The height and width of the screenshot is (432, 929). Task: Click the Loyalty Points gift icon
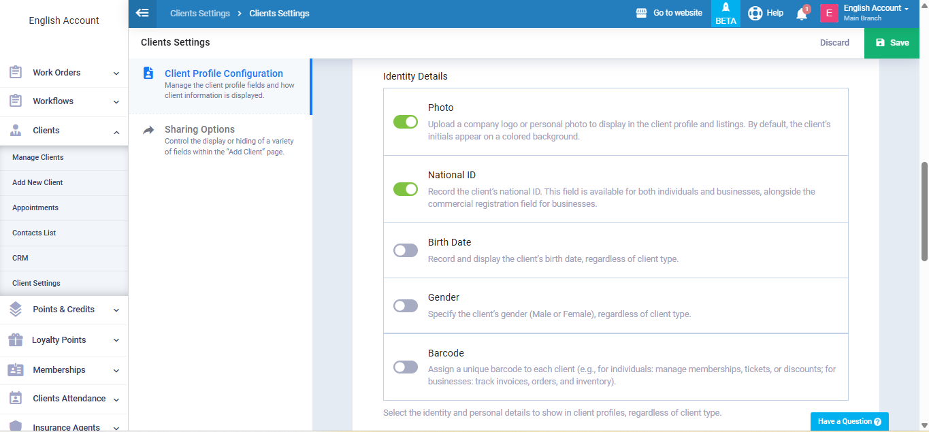click(x=16, y=339)
